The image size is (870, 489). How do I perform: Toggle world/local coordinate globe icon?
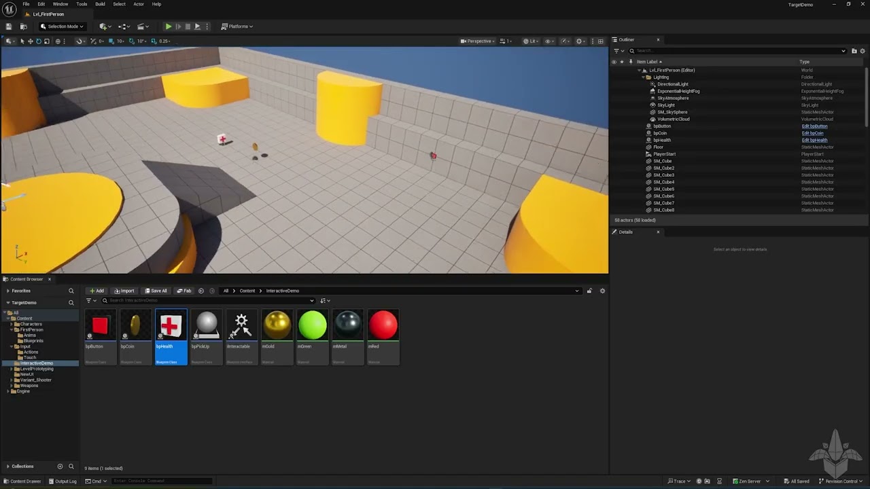(x=58, y=41)
